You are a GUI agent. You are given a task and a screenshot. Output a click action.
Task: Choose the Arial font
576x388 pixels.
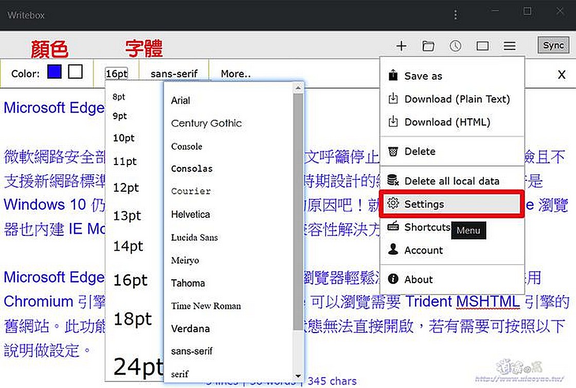[x=181, y=100]
